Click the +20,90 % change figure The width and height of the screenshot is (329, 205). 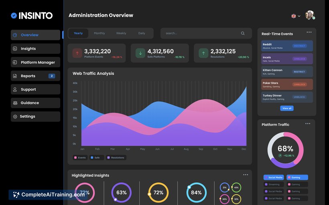tap(243, 57)
